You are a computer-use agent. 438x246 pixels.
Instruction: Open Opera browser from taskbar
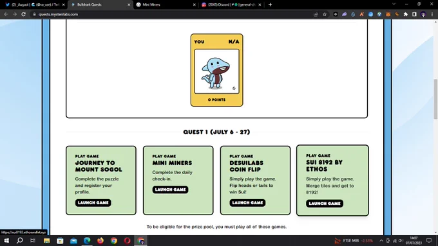(127, 240)
